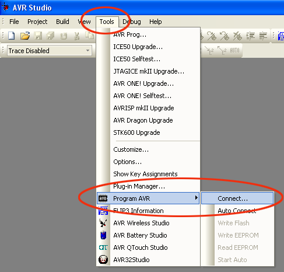
Task: Click the Undo arrow toolbar icon
Action: [64, 36]
